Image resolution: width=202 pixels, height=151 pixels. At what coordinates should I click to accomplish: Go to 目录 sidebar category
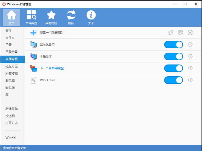click(x=12, y=45)
